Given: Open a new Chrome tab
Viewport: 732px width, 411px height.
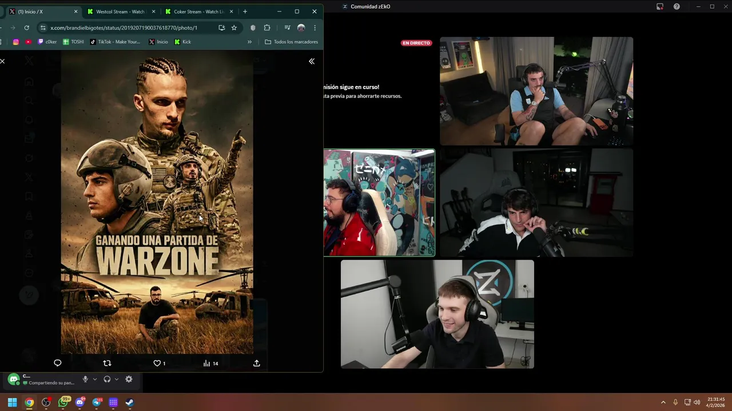Looking at the screenshot, I should tap(245, 11).
